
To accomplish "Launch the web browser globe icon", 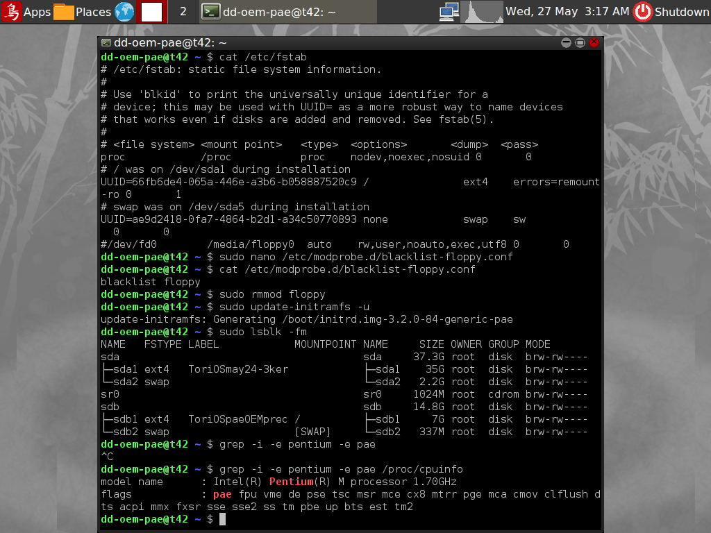I will (124, 12).
